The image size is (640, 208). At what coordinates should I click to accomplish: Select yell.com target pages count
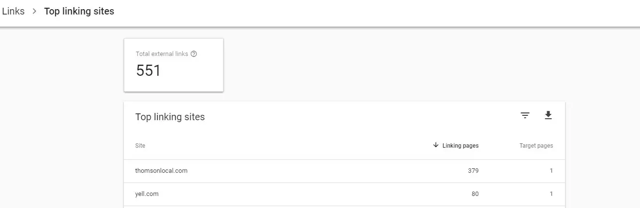(551, 194)
